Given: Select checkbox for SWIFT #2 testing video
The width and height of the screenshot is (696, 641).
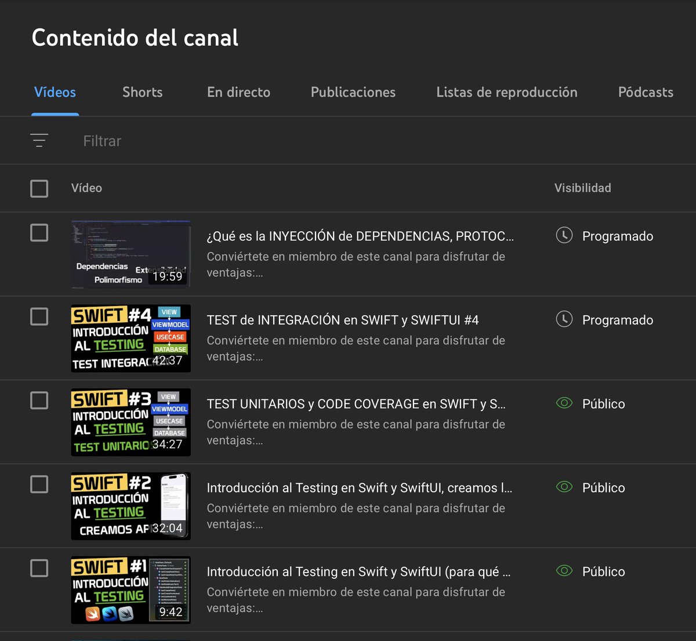Looking at the screenshot, I should (x=39, y=484).
